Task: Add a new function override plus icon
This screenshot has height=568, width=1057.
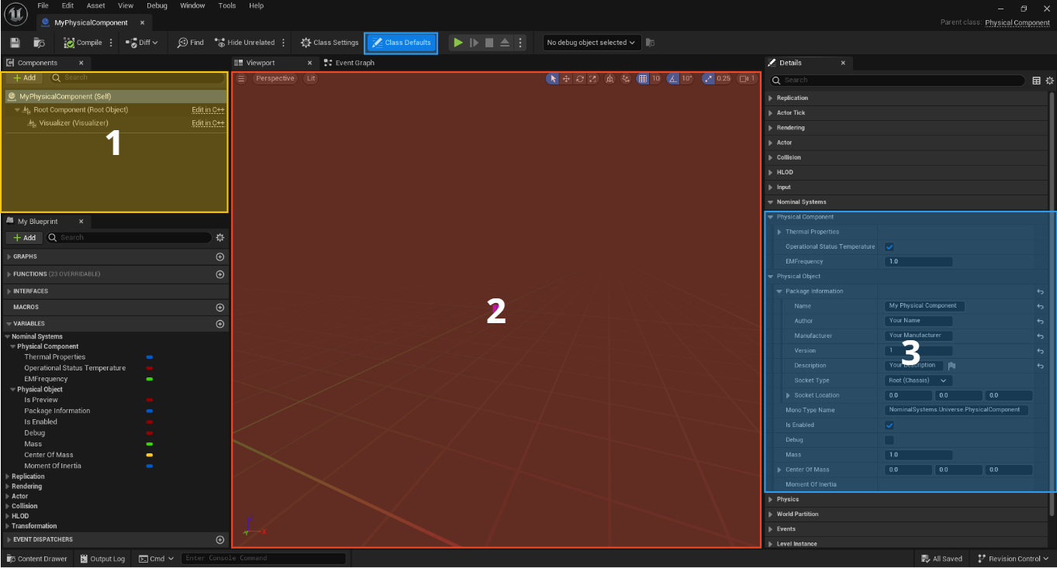Action: 219,274
